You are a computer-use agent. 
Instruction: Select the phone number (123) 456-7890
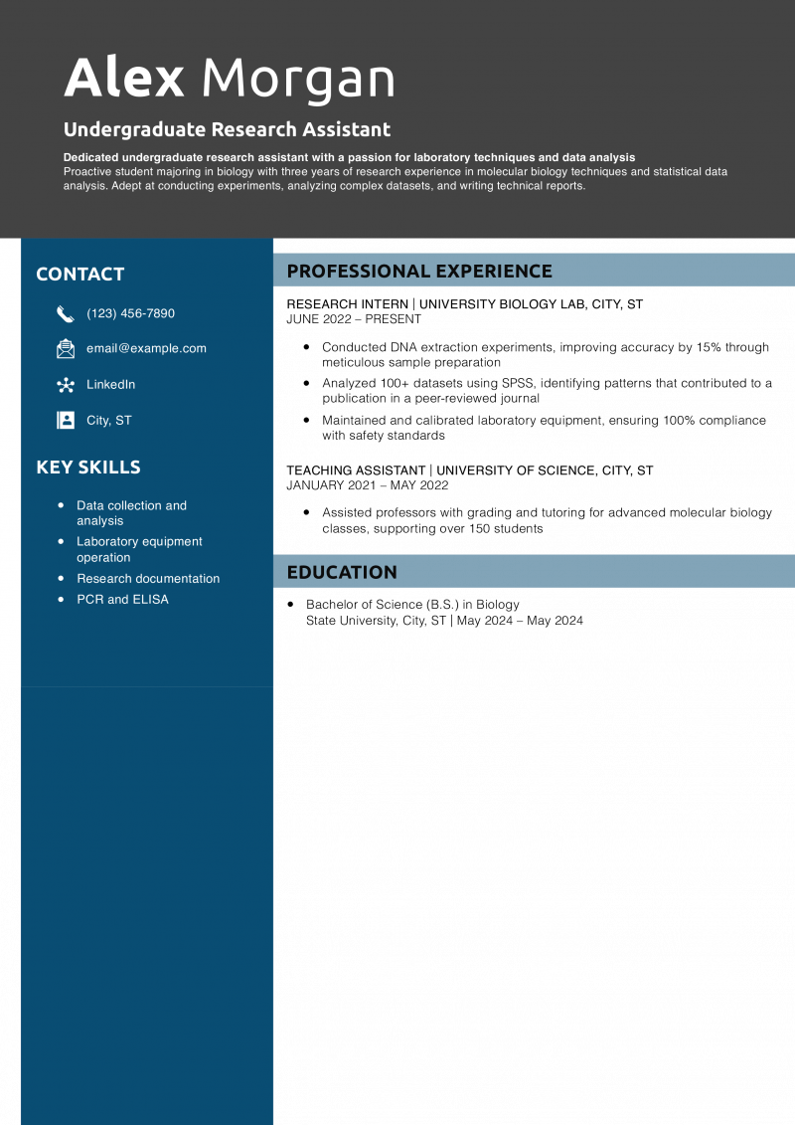pyautogui.click(x=130, y=313)
